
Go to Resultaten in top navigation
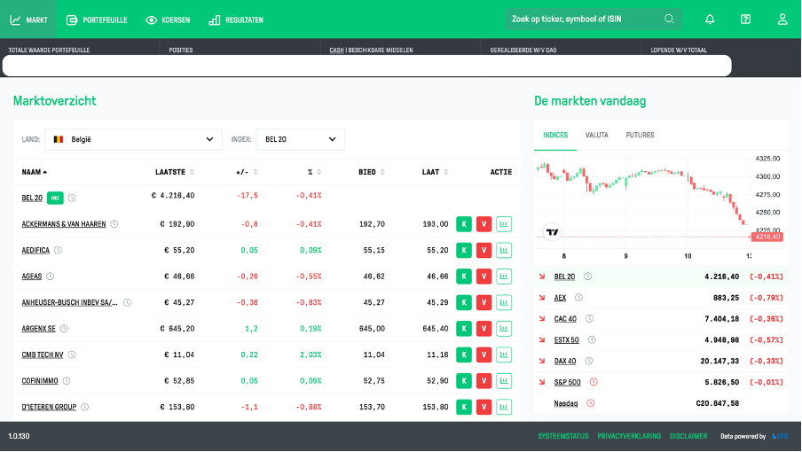pos(236,19)
